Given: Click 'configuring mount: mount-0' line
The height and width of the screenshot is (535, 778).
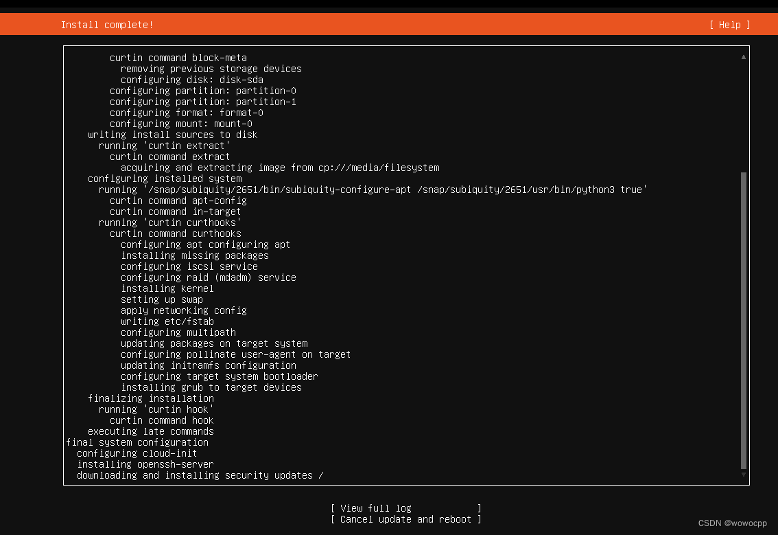Looking at the screenshot, I should coord(181,124).
